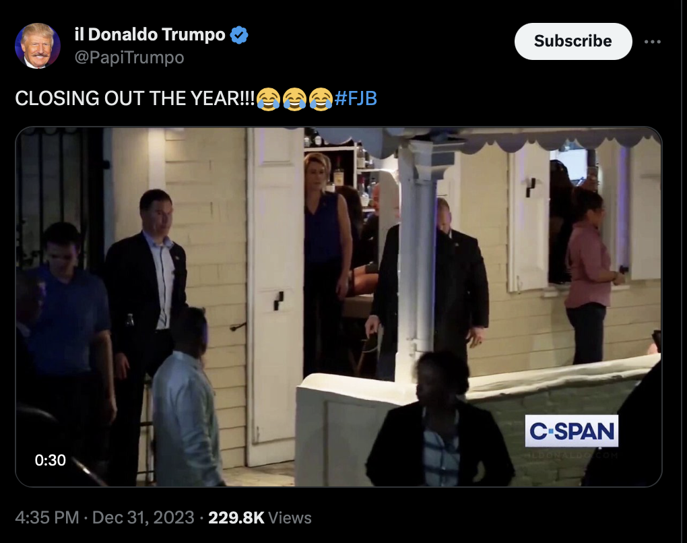687x543 pixels.
Task: Click the C-SPAN logo on the video
Action: tap(572, 430)
